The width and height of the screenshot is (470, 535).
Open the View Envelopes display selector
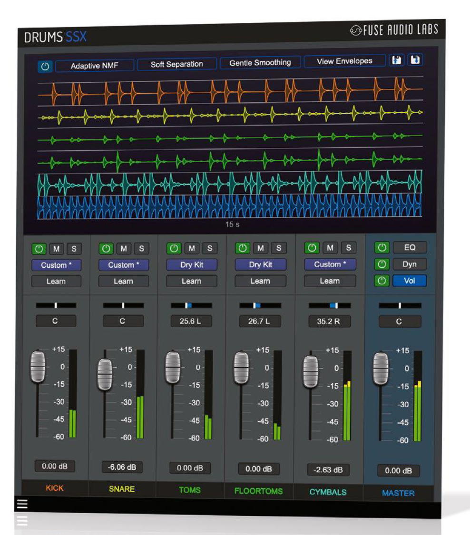click(x=344, y=61)
